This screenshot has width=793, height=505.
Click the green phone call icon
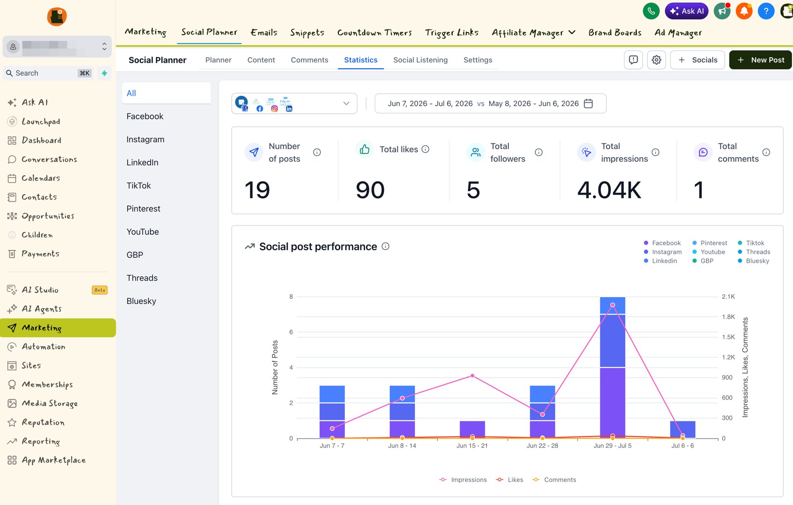tap(651, 11)
